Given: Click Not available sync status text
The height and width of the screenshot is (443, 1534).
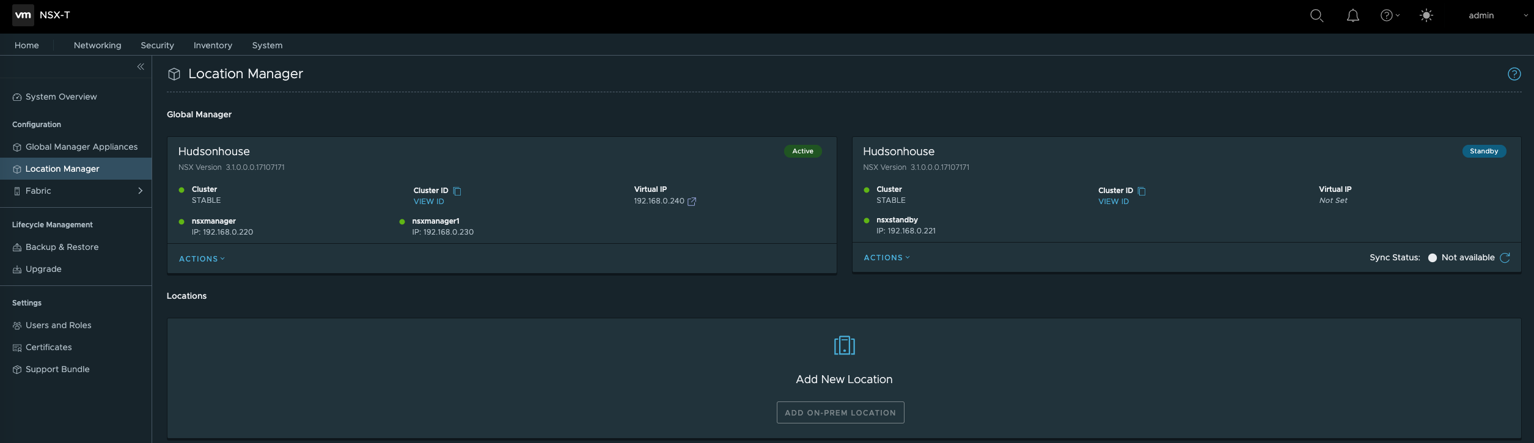Looking at the screenshot, I should [x=1468, y=258].
